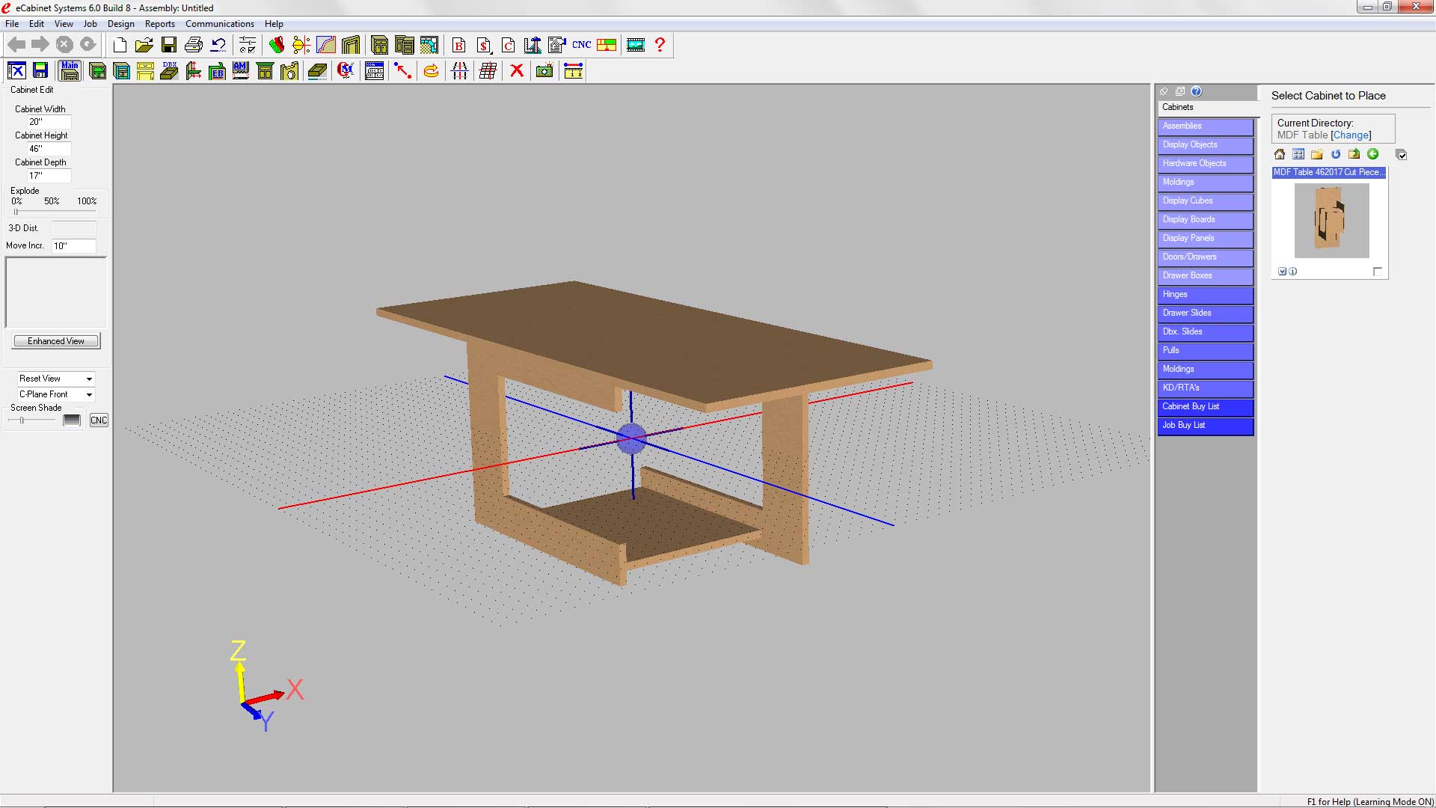Toggle the select-all checkbox icon

point(1402,155)
